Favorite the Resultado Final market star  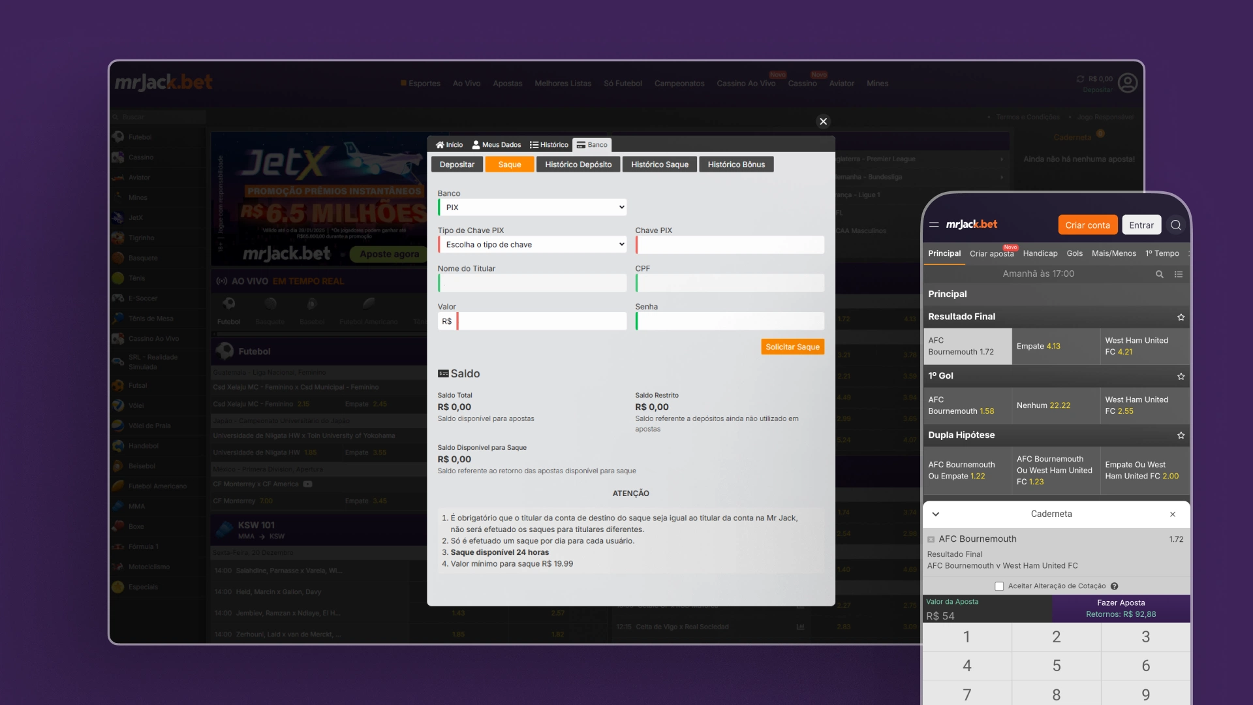(1181, 317)
